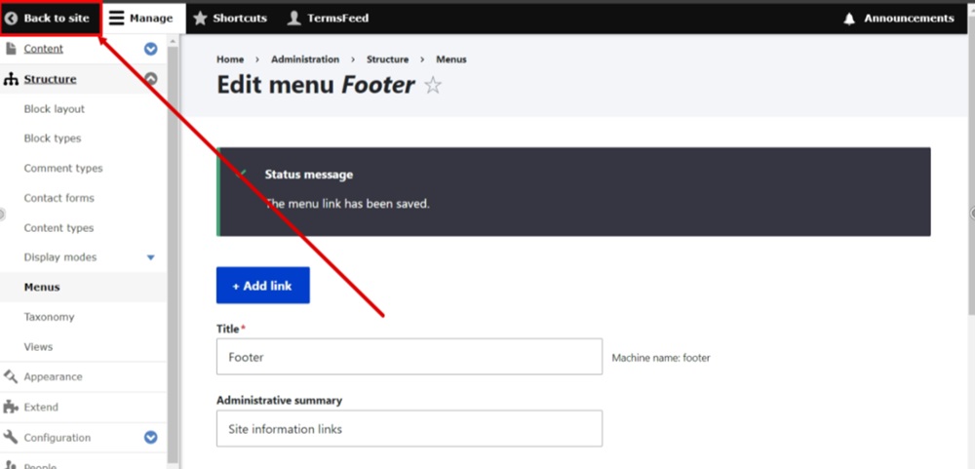The height and width of the screenshot is (469, 975).
Task: Open the Shortcuts toolbar menu
Action: pyautogui.click(x=230, y=18)
